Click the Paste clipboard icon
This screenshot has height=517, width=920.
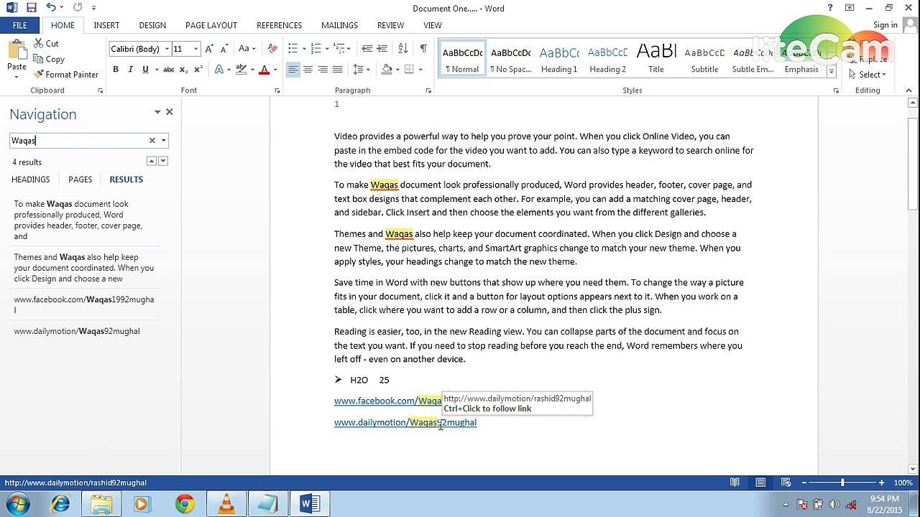point(17,50)
